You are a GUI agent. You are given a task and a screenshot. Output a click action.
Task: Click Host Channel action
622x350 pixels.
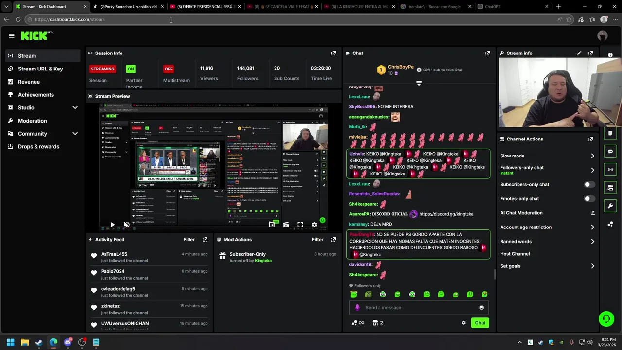[515, 254]
